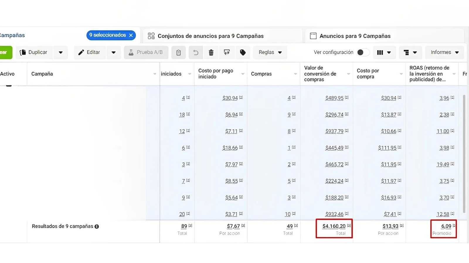
Task: Click the $13,93 cost per purchase total
Action: pyautogui.click(x=390, y=226)
